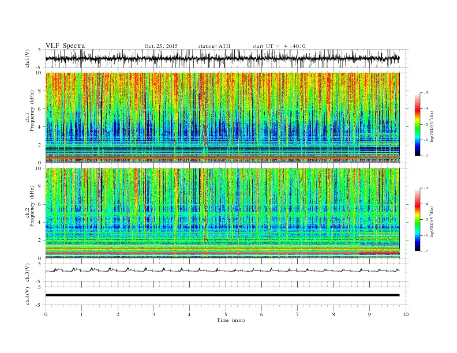
Task: Select the date text "Oct. 25, 2015"
Action: click(161, 46)
